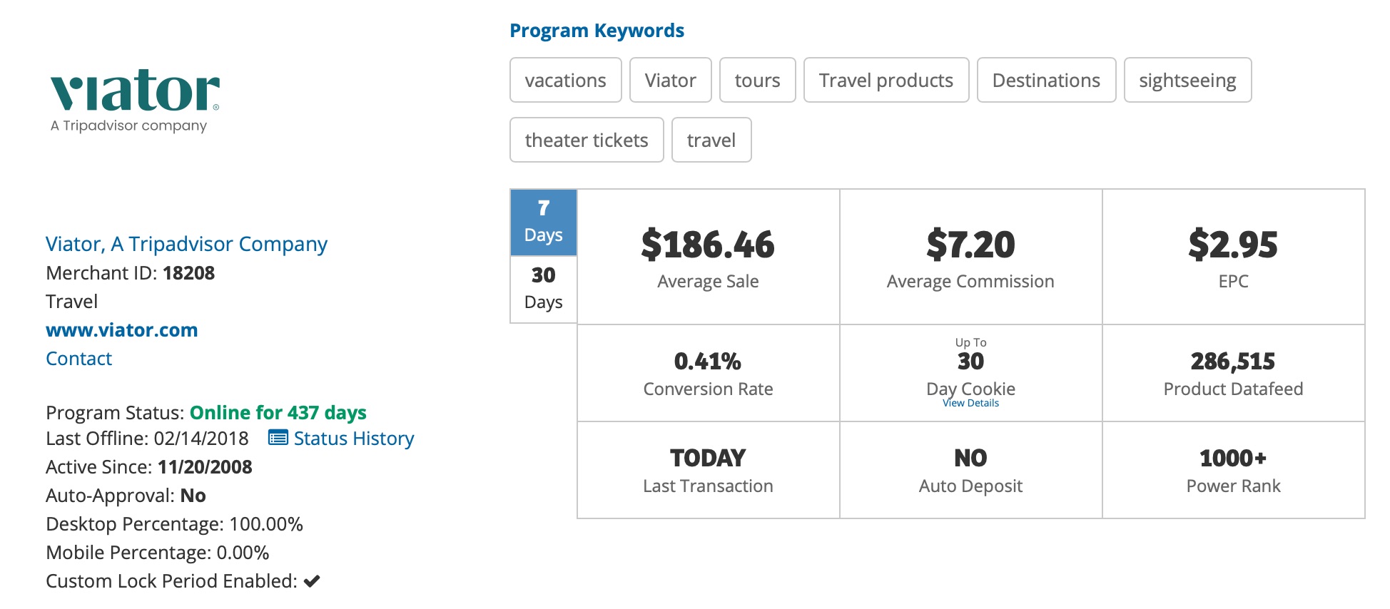
Task: Choose the Travel products keyword tag
Action: [886, 81]
